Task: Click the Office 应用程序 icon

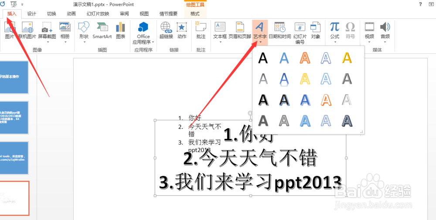Action: click(x=143, y=27)
